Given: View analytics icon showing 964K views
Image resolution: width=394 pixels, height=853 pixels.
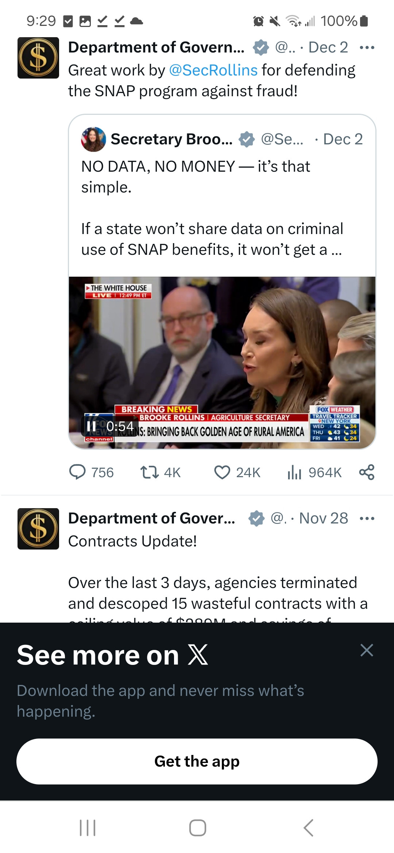Looking at the screenshot, I should [294, 472].
